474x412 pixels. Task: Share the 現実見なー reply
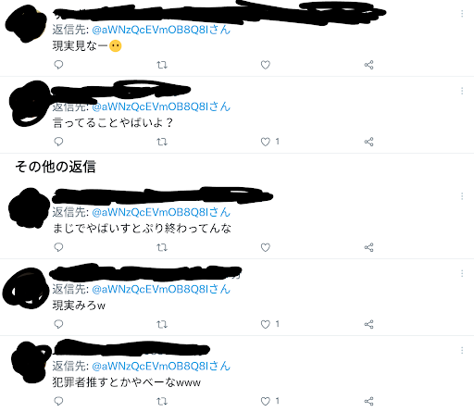(x=368, y=65)
